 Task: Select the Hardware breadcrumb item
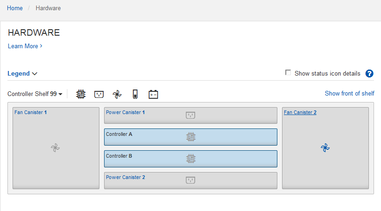point(48,8)
